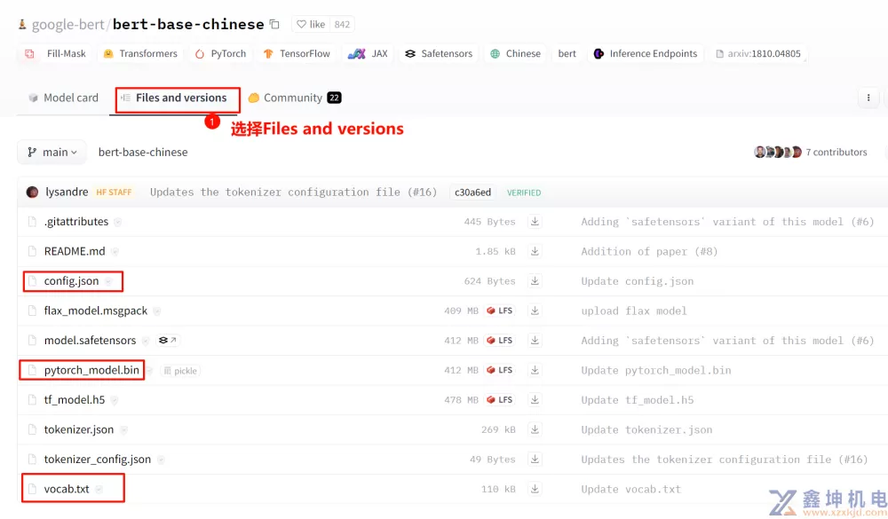
Task: Expand the main branch dropdown
Action: click(52, 153)
